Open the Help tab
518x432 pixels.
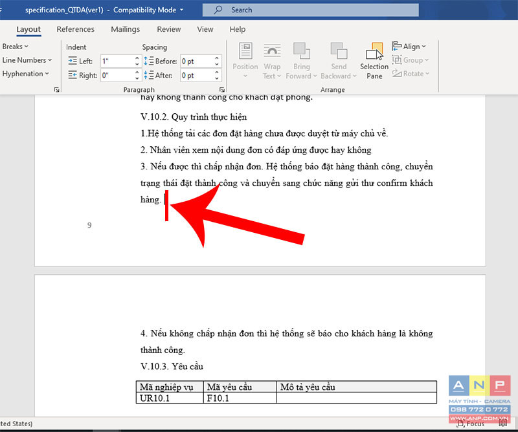pos(238,29)
